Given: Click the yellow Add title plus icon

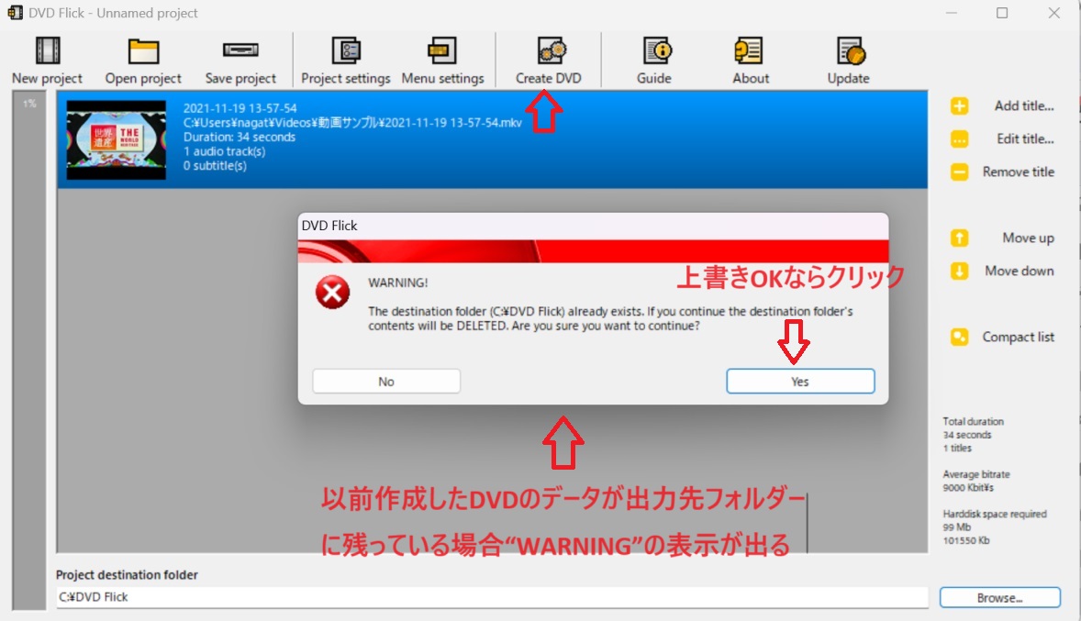Looking at the screenshot, I should (959, 106).
